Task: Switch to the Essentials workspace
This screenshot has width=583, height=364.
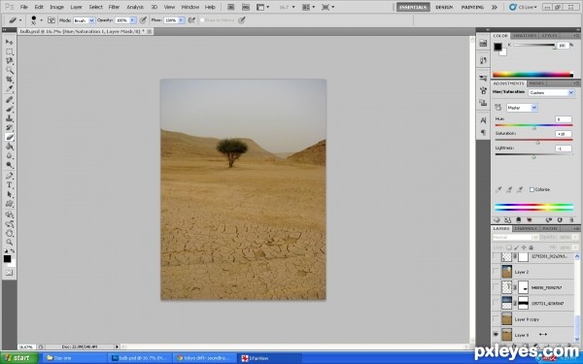Action: (413, 7)
